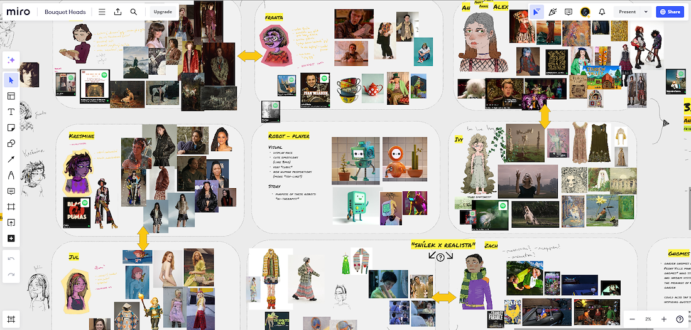This screenshot has height=330, width=691.
Task: Open the Upload tool
Action: tap(11, 223)
